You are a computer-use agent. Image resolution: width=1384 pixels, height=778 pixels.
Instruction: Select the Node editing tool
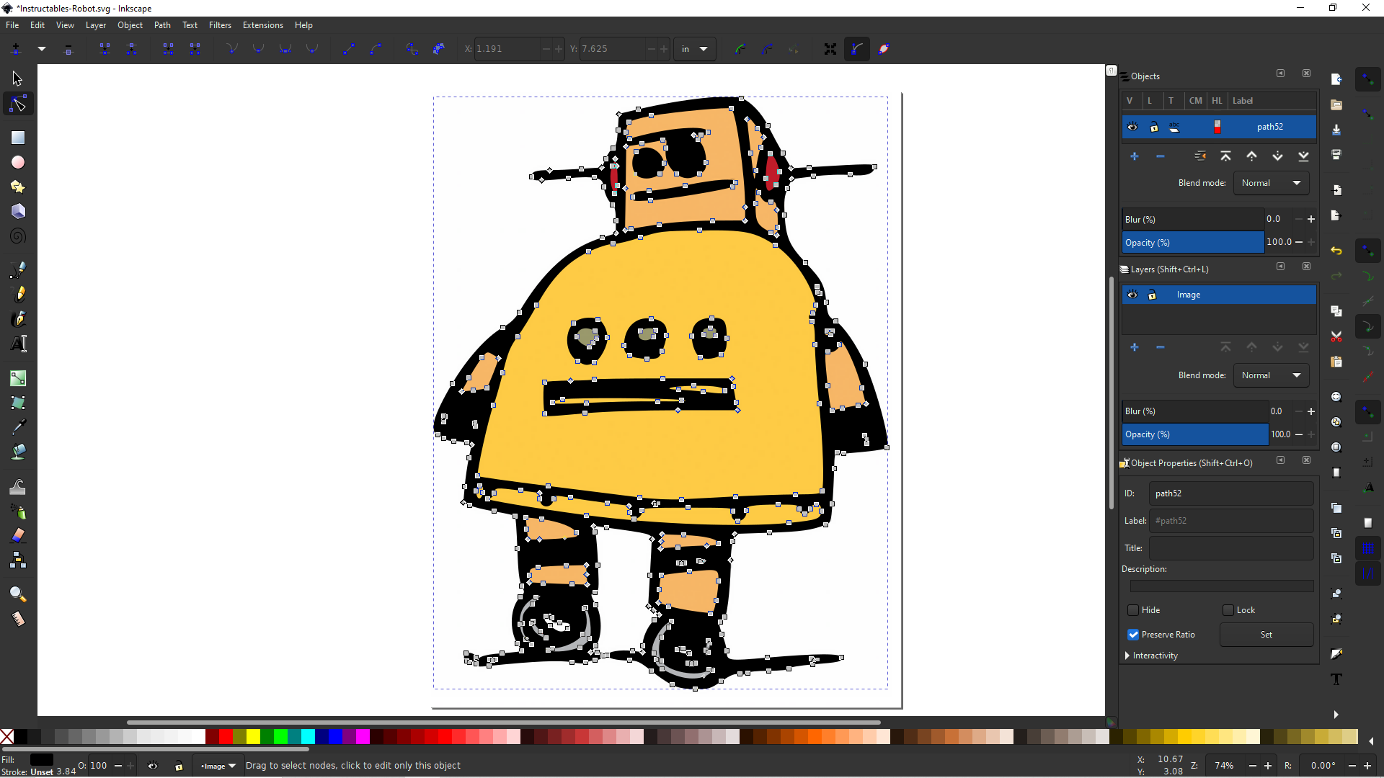pyautogui.click(x=17, y=102)
